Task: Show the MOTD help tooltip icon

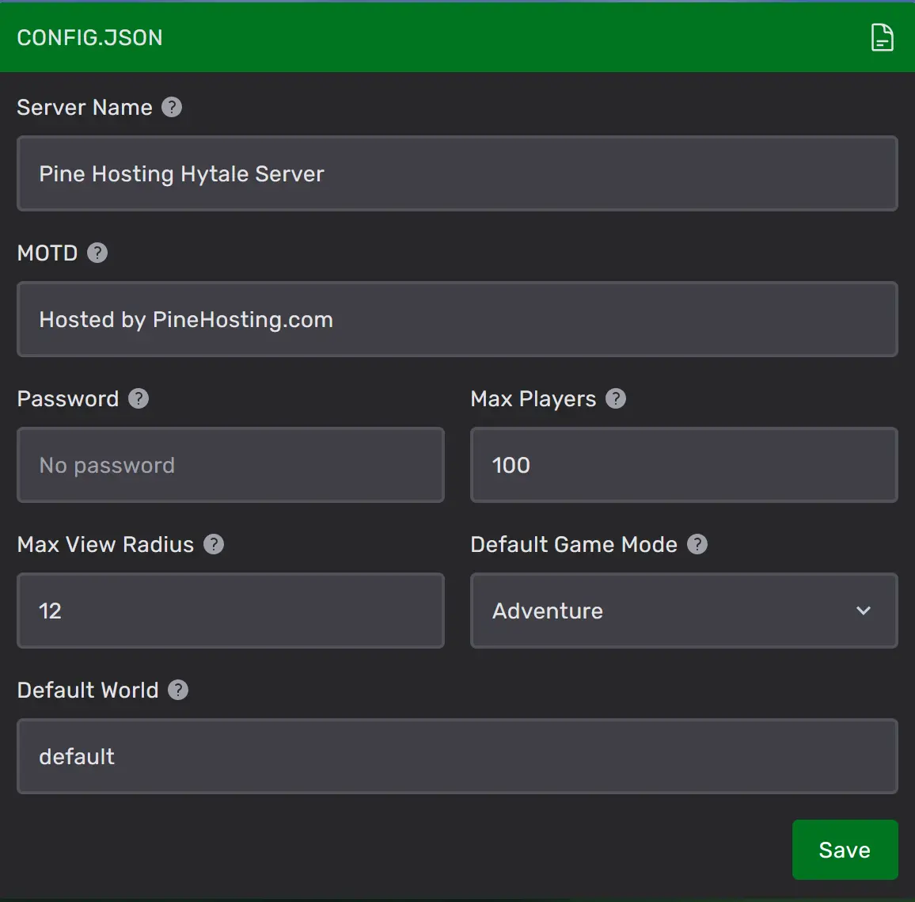Action: click(x=97, y=253)
